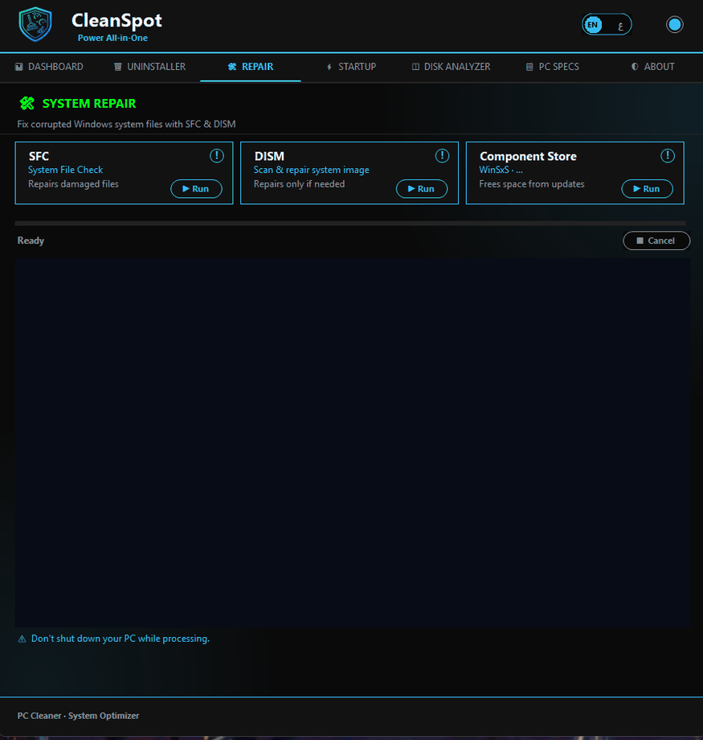Screen dimensions: 703x740
Task: Open the Dashboard tab
Action: click(49, 67)
